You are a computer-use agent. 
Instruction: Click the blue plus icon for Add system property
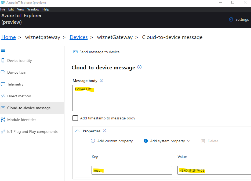click(146, 141)
